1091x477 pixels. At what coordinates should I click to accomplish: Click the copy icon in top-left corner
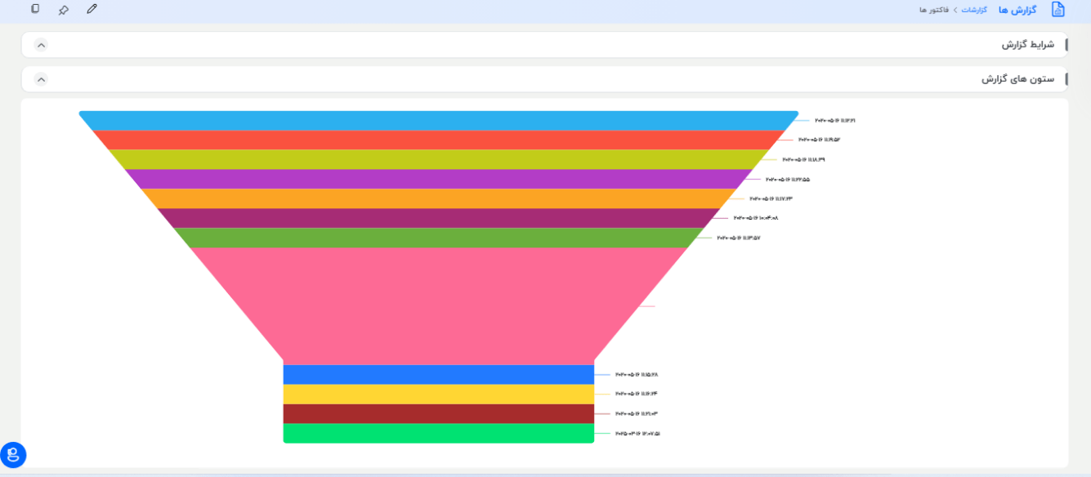click(x=35, y=9)
